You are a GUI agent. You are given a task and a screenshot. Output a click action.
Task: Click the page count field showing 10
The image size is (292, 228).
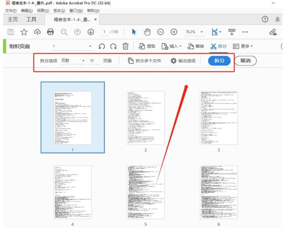pyautogui.click(x=95, y=61)
